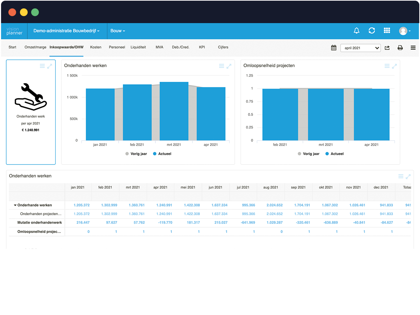Switch to the Omzet/marge tab
The width and height of the screenshot is (420, 315).
[x=35, y=47]
